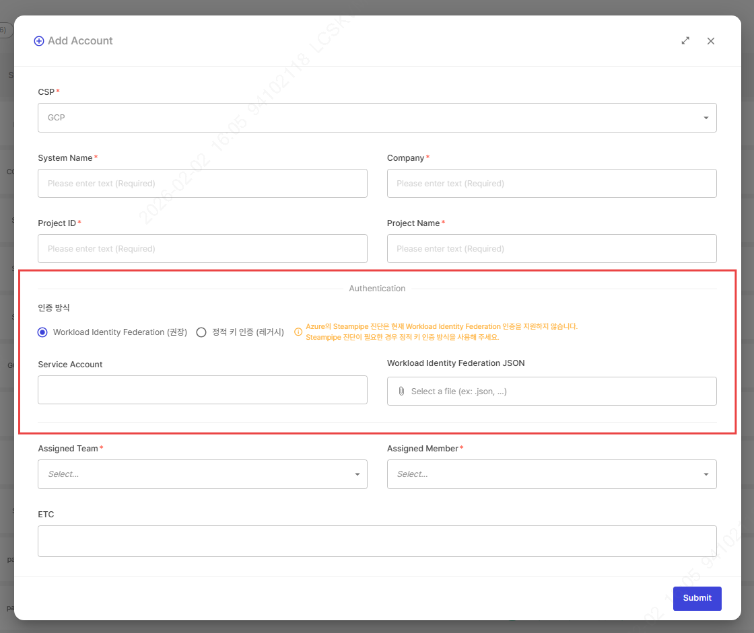754x633 pixels.
Task: Click the plus icon beside Add Account
Action: coord(39,41)
